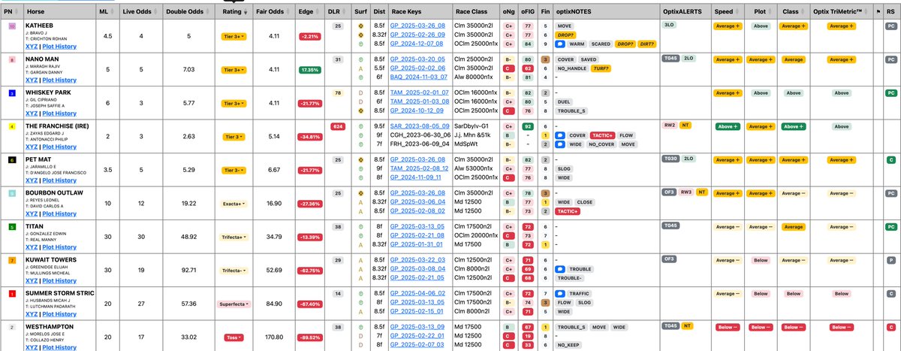Open NANO MAN's XYZ link
This screenshot has width=901, height=351.
(32, 80)
